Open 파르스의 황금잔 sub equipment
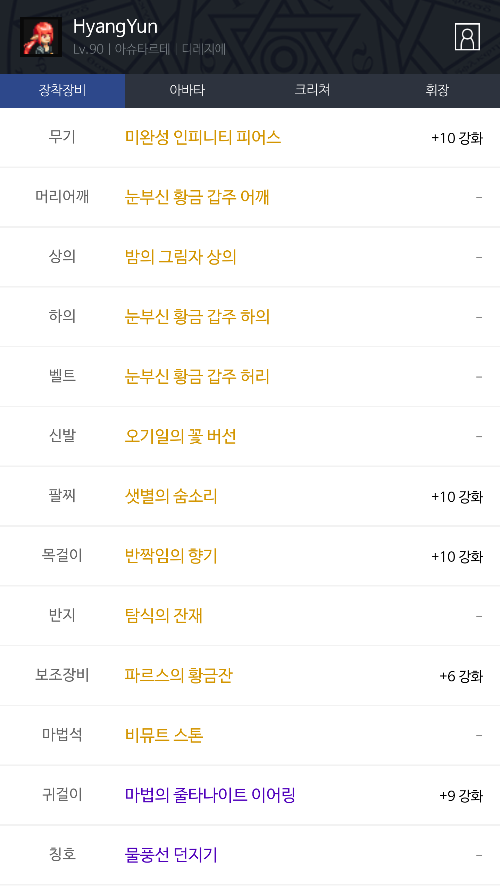Viewport: 500px width, 890px height. click(178, 675)
